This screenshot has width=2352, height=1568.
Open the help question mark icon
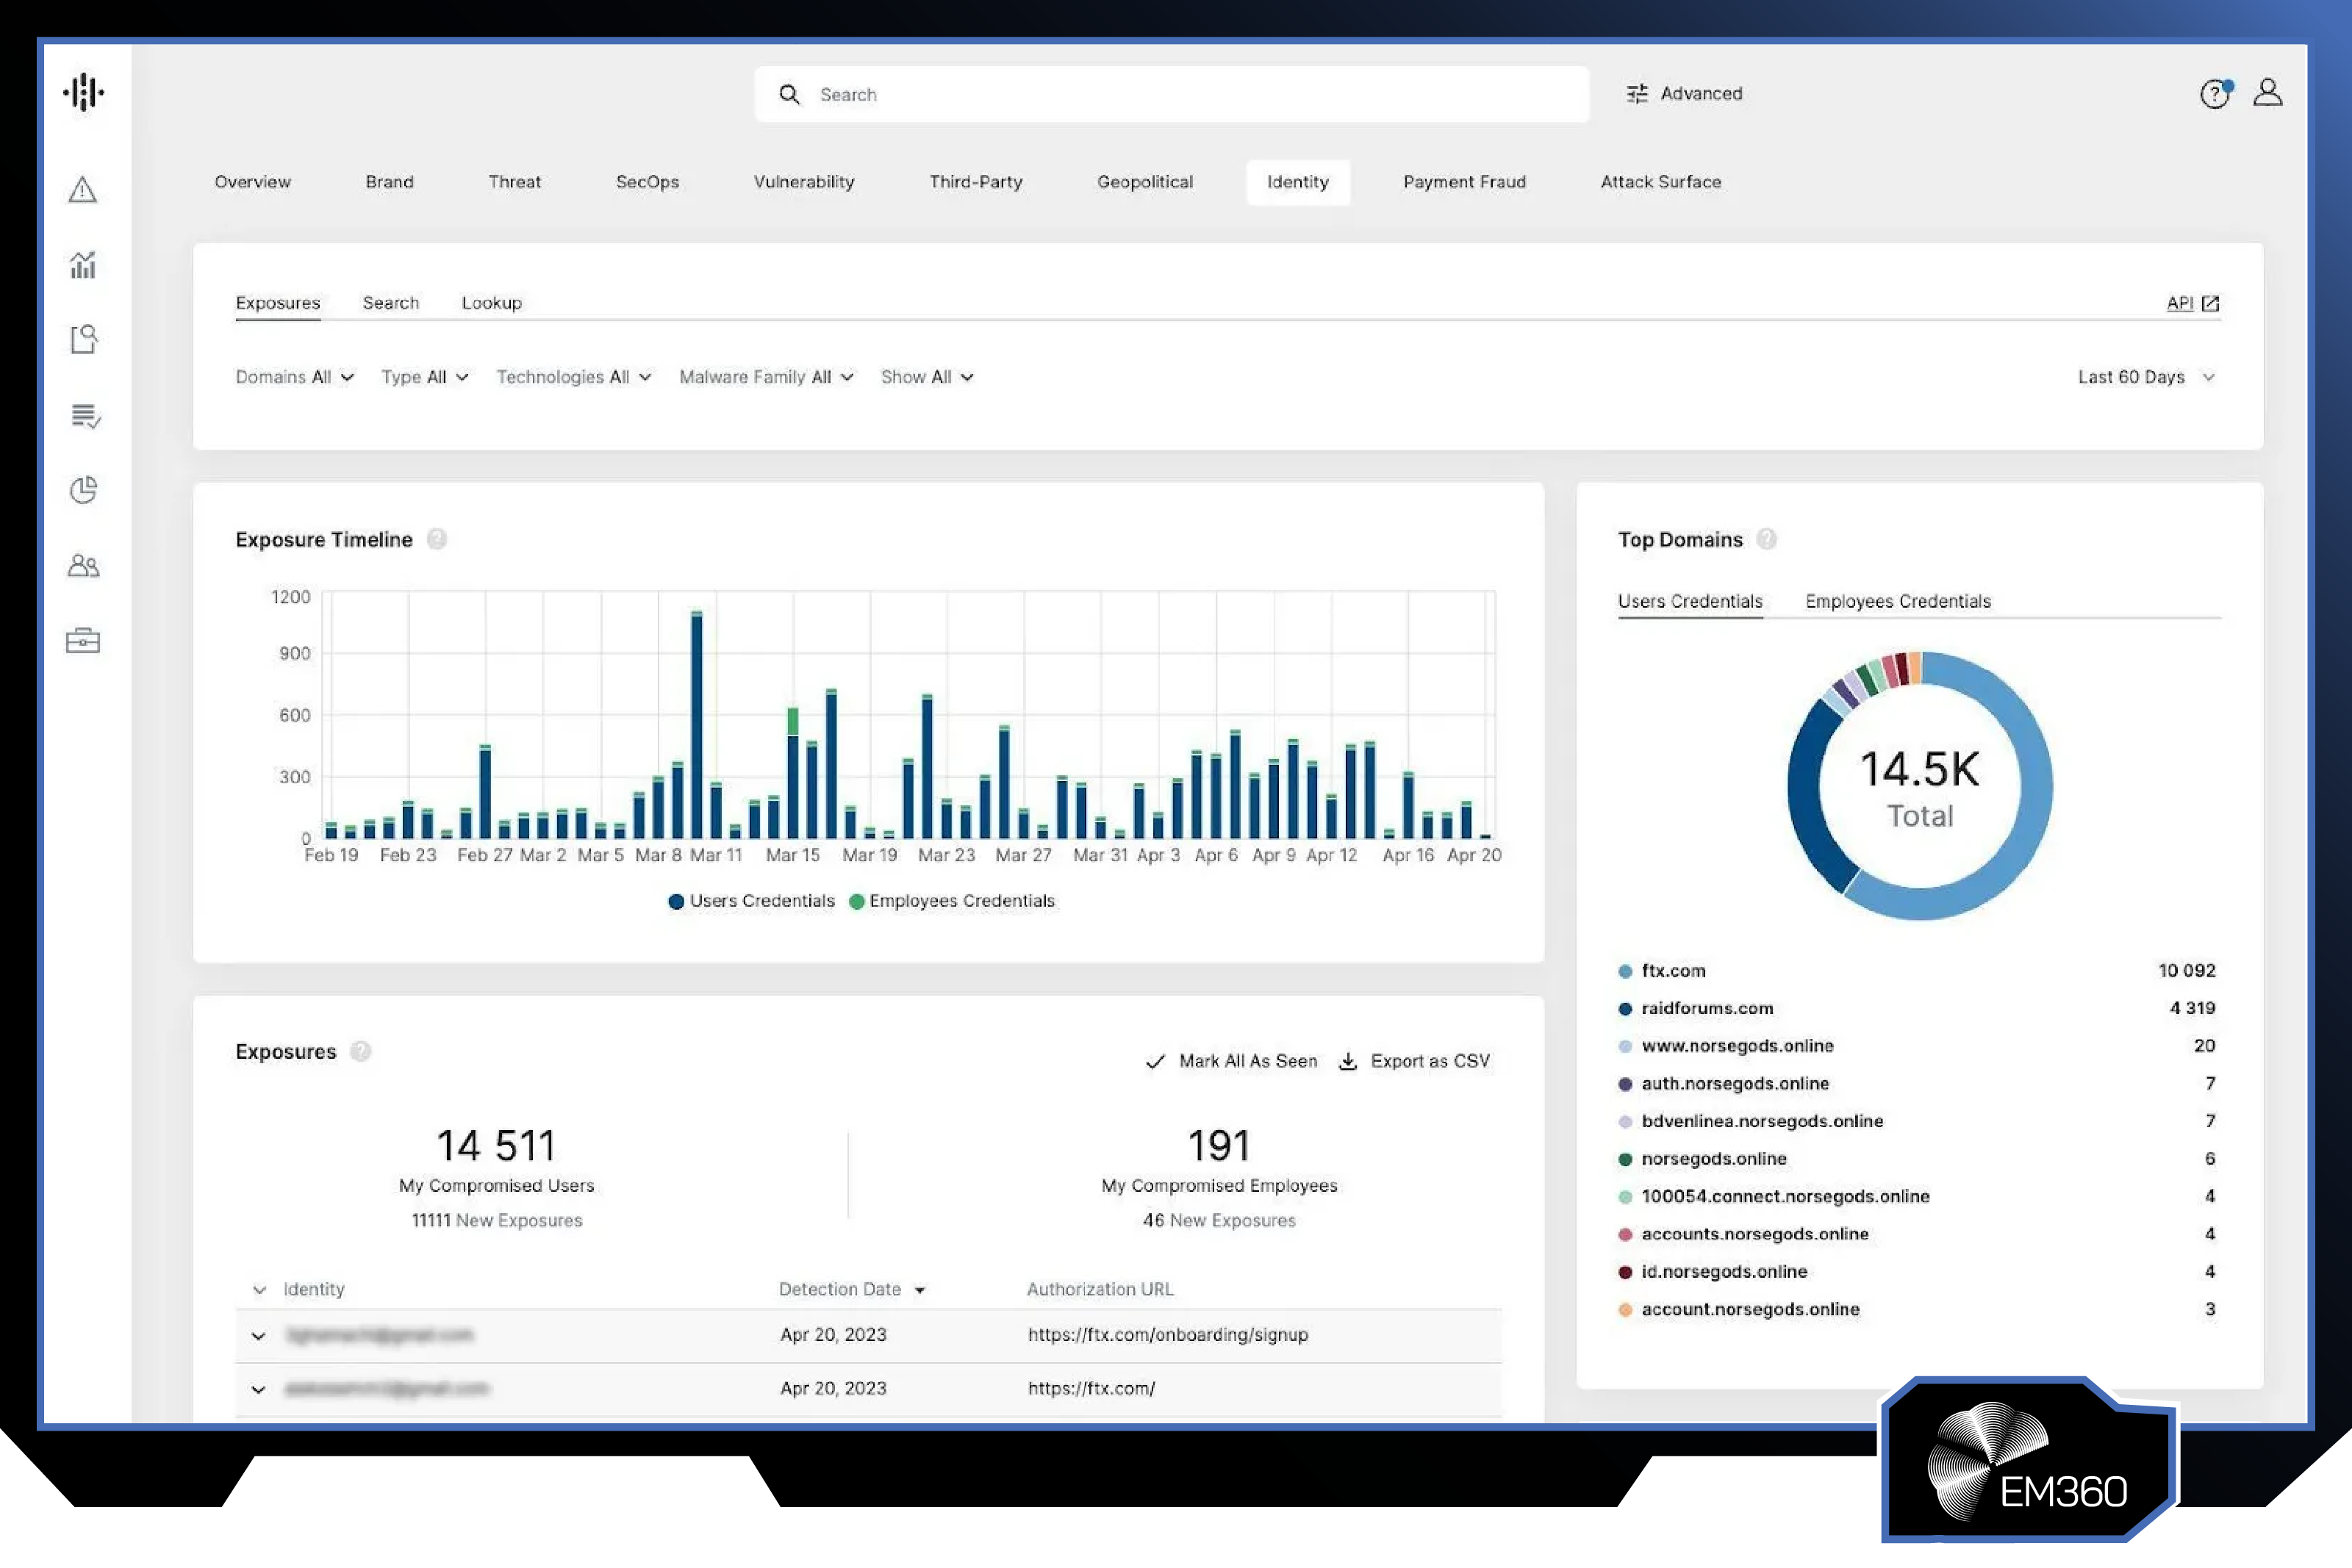tap(2216, 93)
